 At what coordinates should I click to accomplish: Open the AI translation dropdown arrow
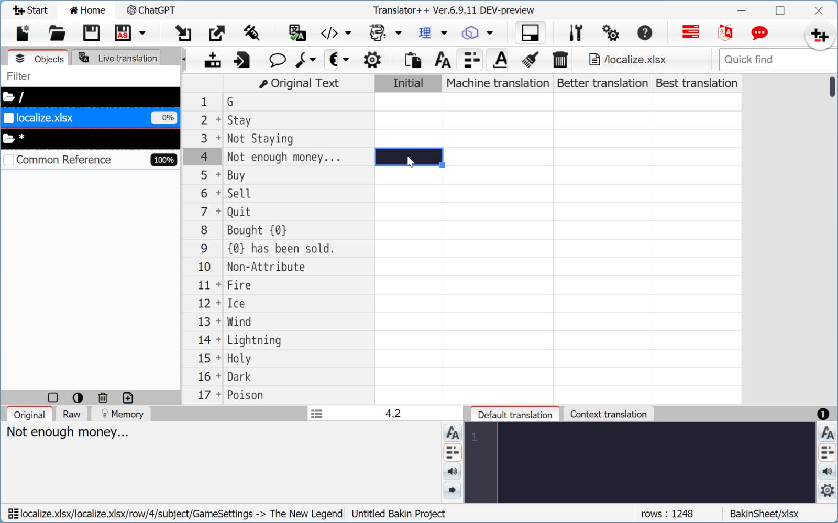click(399, 33)
